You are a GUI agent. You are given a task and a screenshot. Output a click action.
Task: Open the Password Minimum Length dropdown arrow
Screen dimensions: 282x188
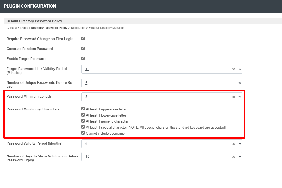coord(240,97)
